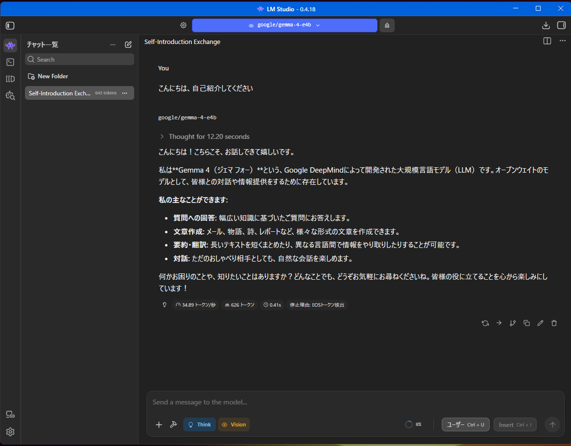Open app Settings gear in bottom-left
The width and height of the screenshot is (571, 446).
click(x=10, y=432)
